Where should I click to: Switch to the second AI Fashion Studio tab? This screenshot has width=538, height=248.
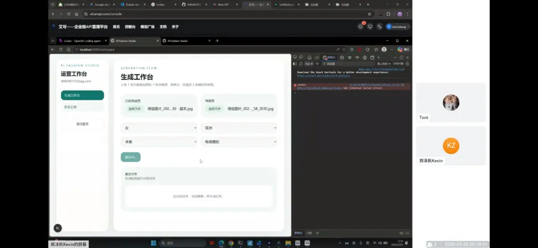tap(187, 41)
